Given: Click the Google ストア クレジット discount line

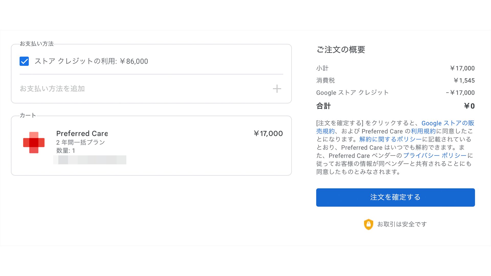Looking at the screenshot, I should click(395, 93).
